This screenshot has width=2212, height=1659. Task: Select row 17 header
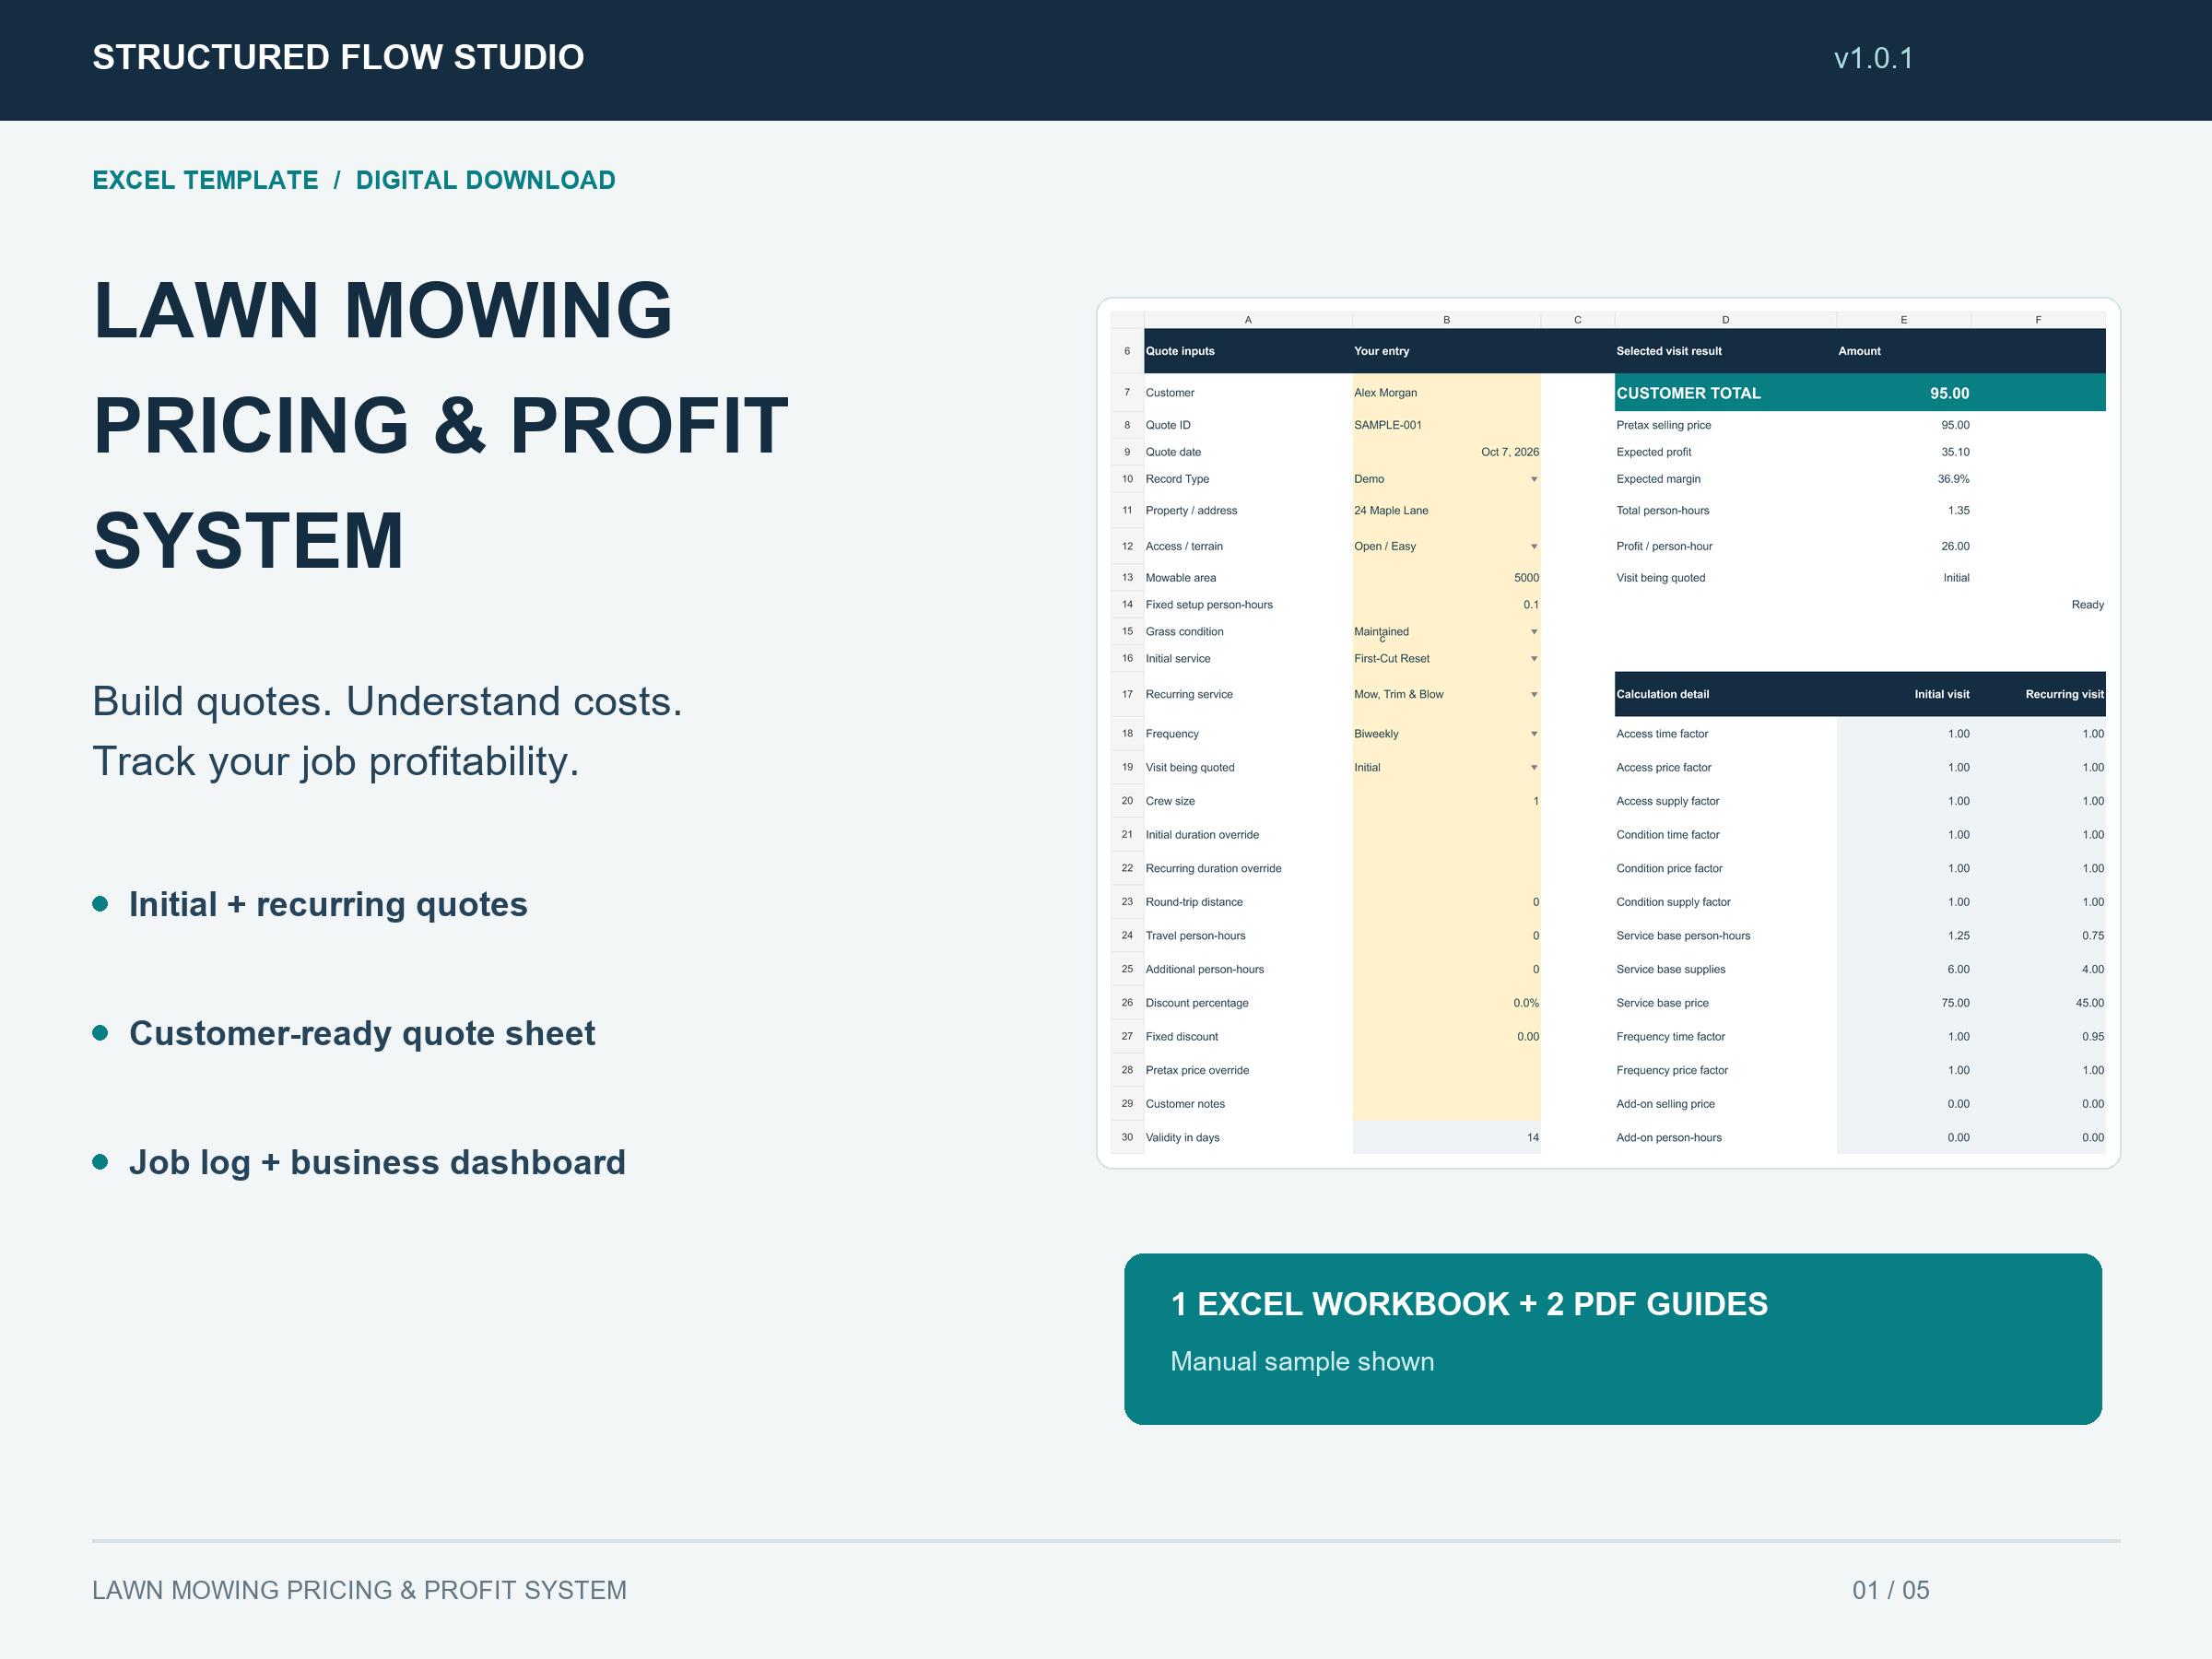coord(1127,694)
